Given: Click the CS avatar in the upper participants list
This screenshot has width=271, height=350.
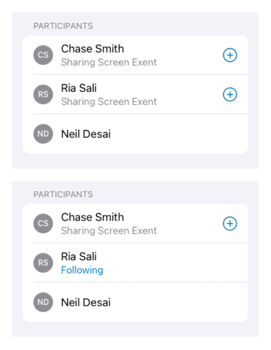Looking at the screenshot, I should (x=43, y=55).
